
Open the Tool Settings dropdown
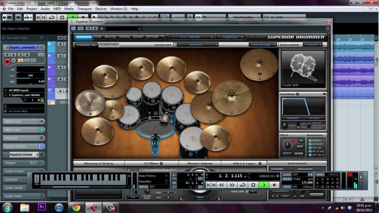pos(263,45)
